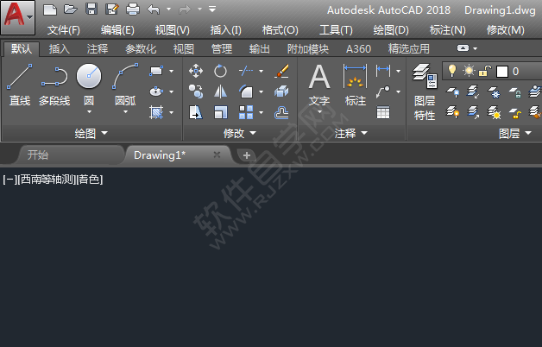Click the 着色 visual style control label
Image resolution: width=542 pixels, height=347 pixels.
coord(90,180)
